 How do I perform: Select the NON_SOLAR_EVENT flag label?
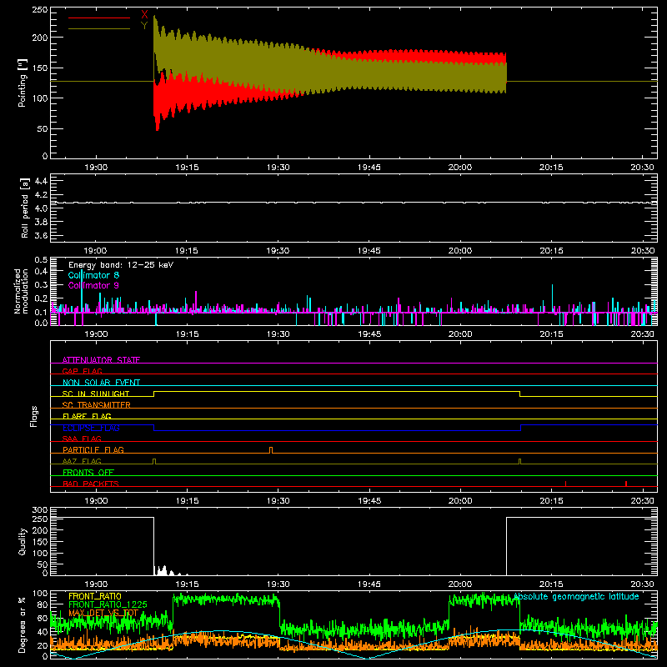[x=101, y=383]
